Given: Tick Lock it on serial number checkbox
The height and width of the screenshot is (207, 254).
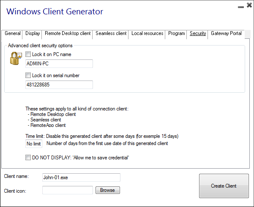Looking at the screenshot, I should click(x=28, y=75).
